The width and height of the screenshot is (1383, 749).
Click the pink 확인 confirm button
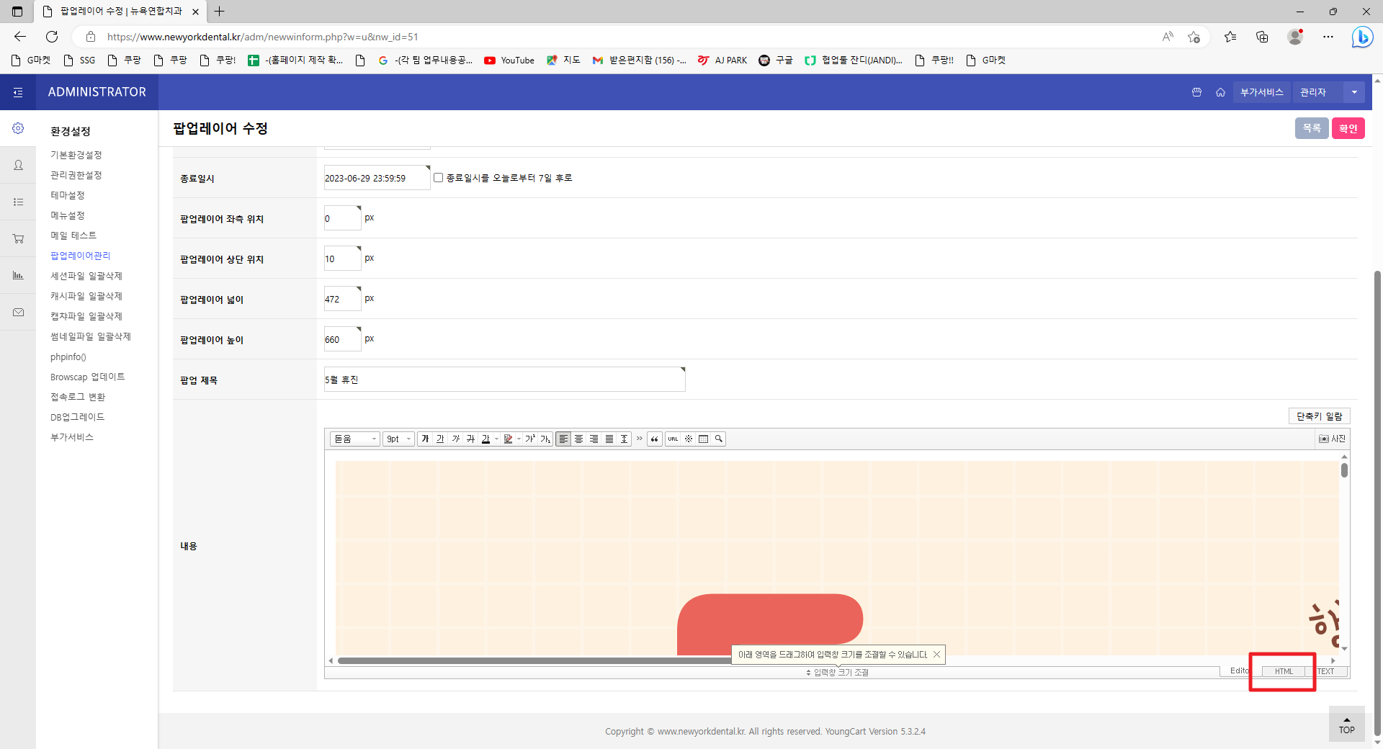pos(1348,128)
